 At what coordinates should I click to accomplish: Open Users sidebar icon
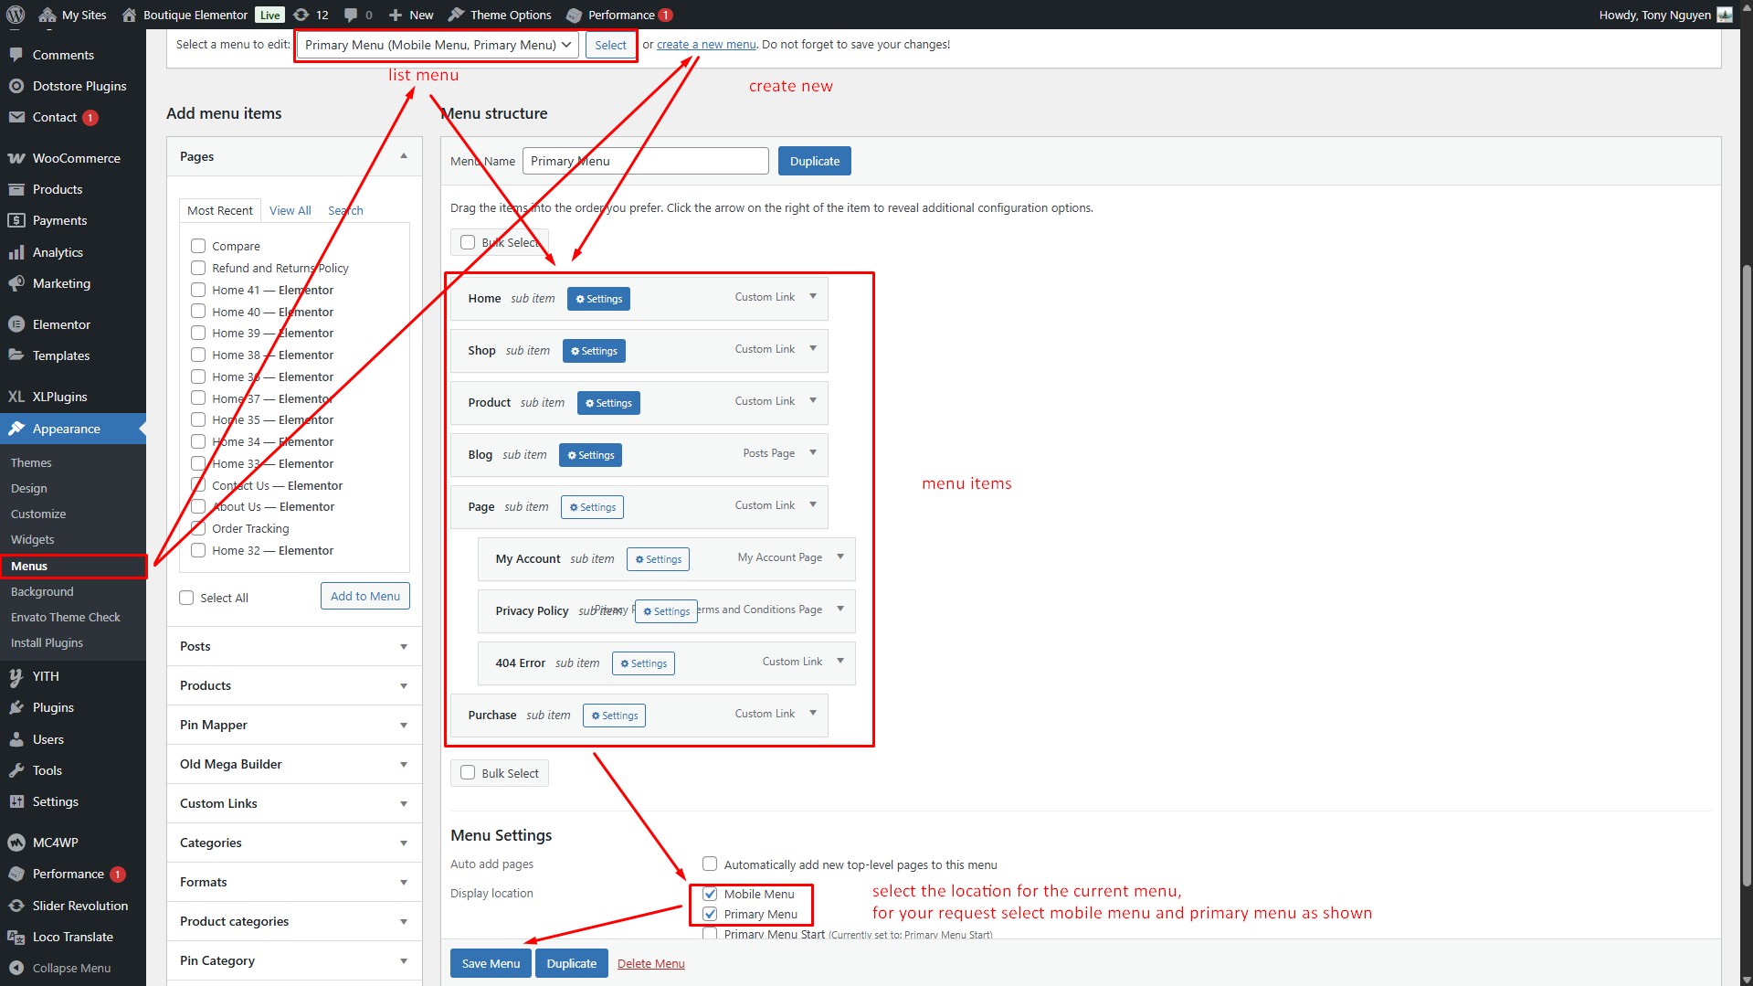(16, 739)
